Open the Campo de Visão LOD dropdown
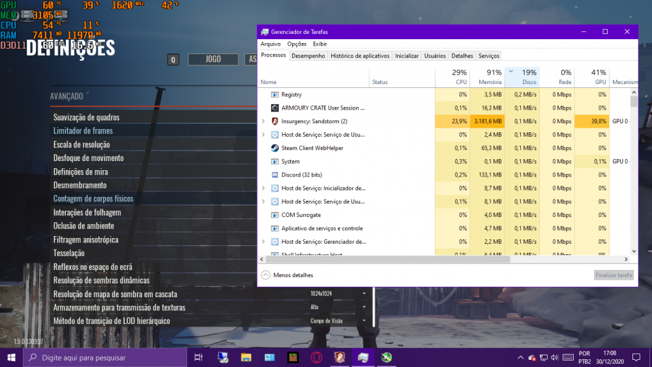Viewport: 652px width, 367px height. point(338,321)
